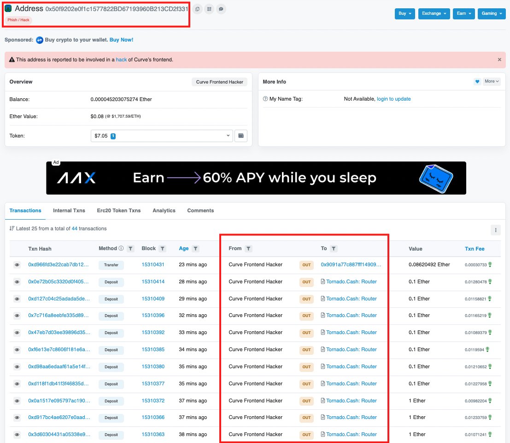510x443 pixels.
Task: Click the gas lightbulb icon for fee 0.01280478
Action: [490, 281]
